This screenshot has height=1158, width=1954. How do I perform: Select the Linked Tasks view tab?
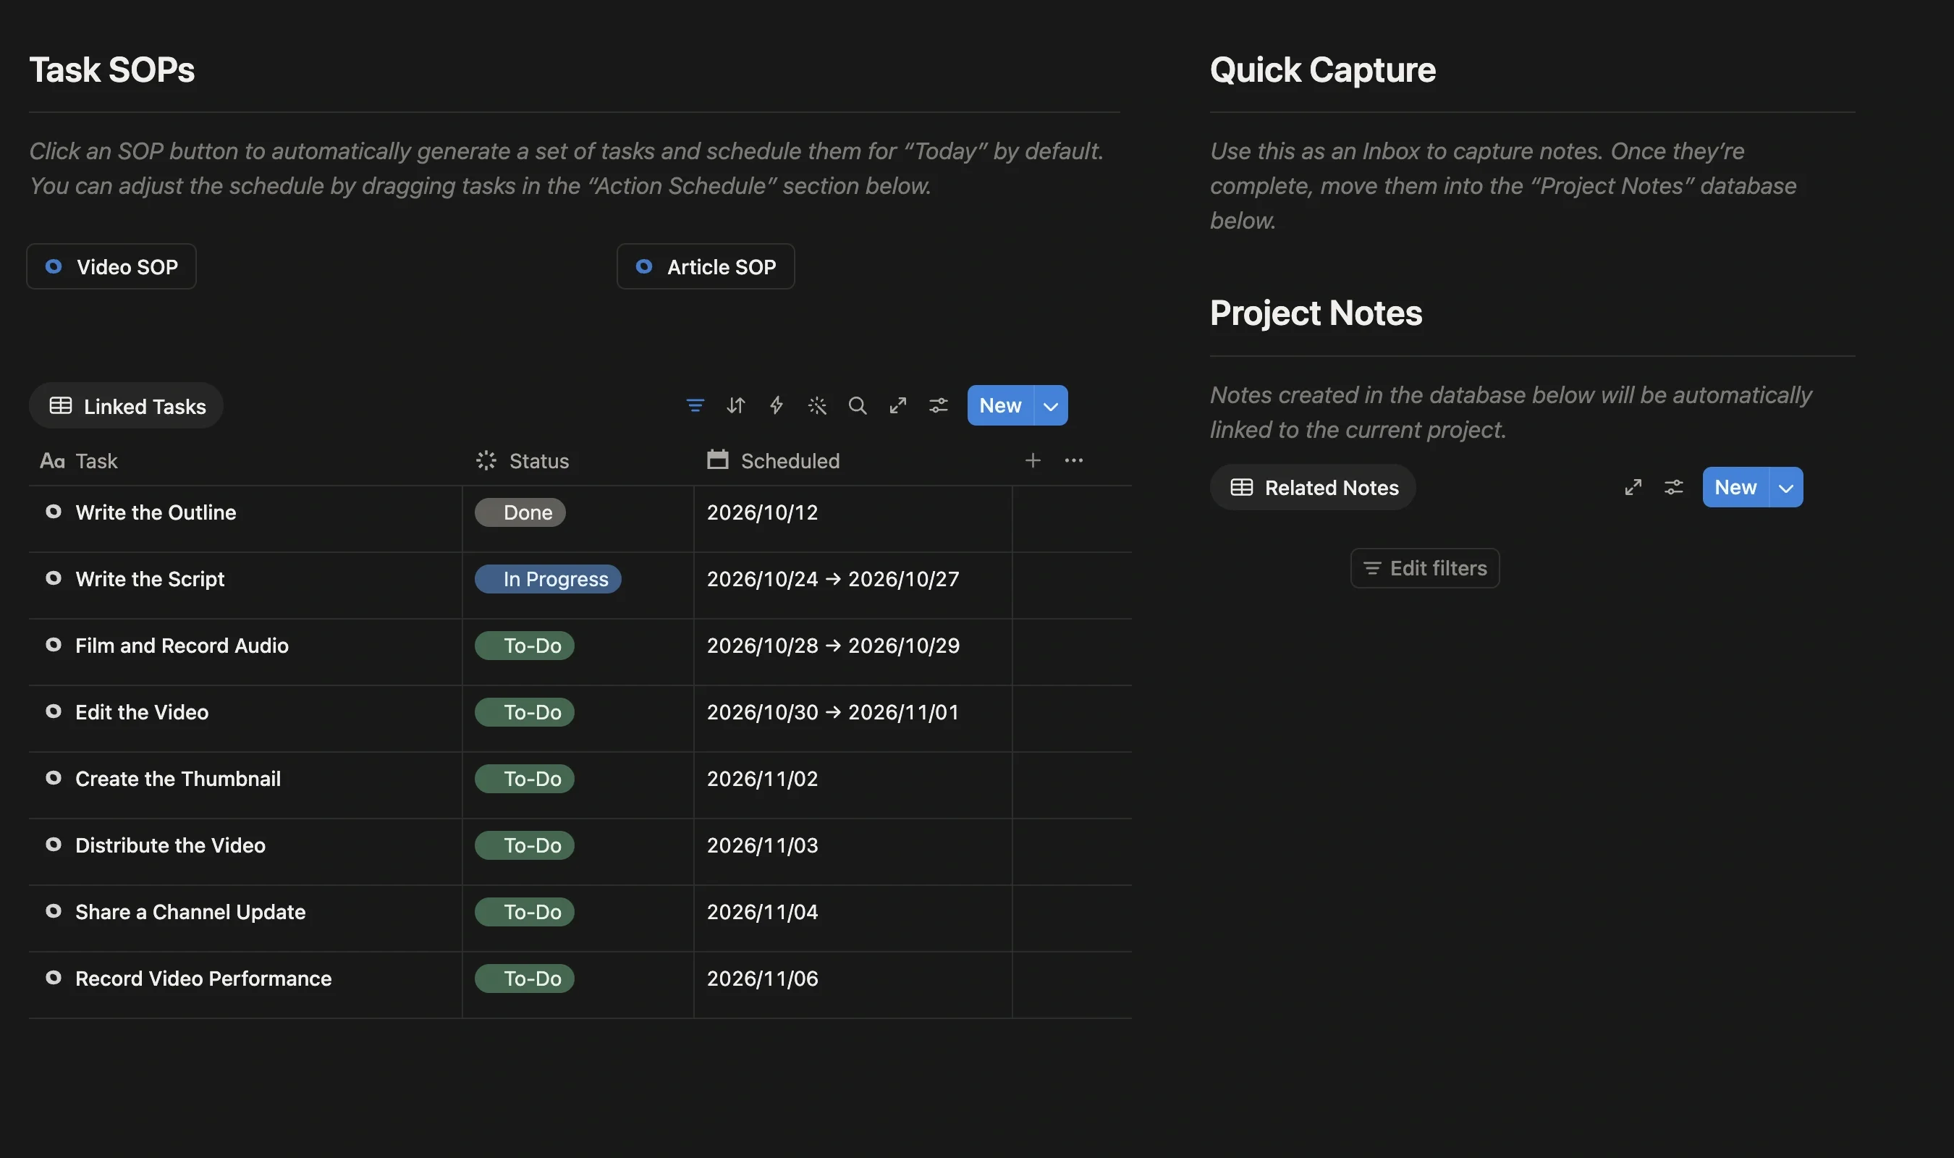pos(127,406)
